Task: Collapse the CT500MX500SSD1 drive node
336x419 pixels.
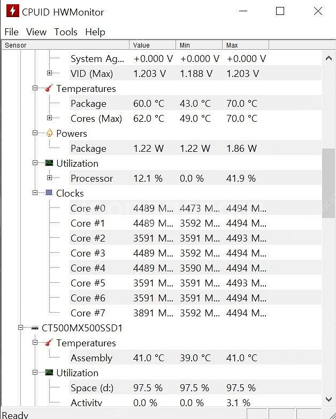Action: coord(20,327)
